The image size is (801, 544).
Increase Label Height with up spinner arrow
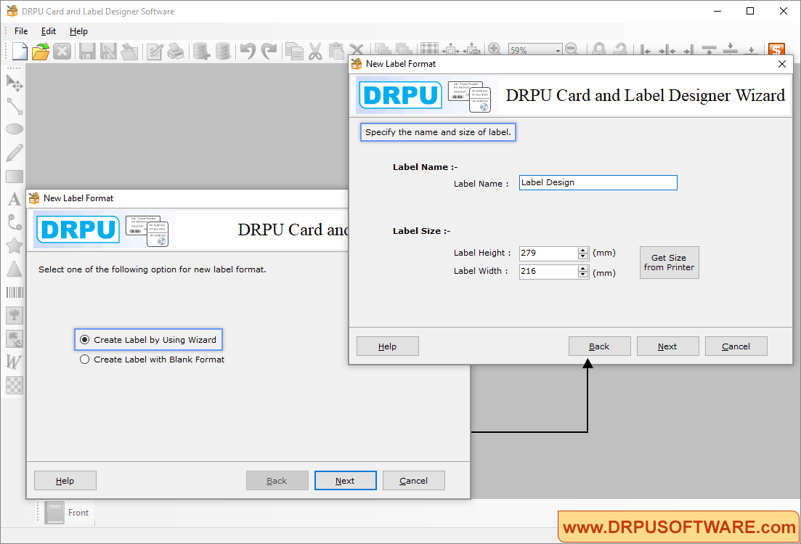click(x=583, y=251)
